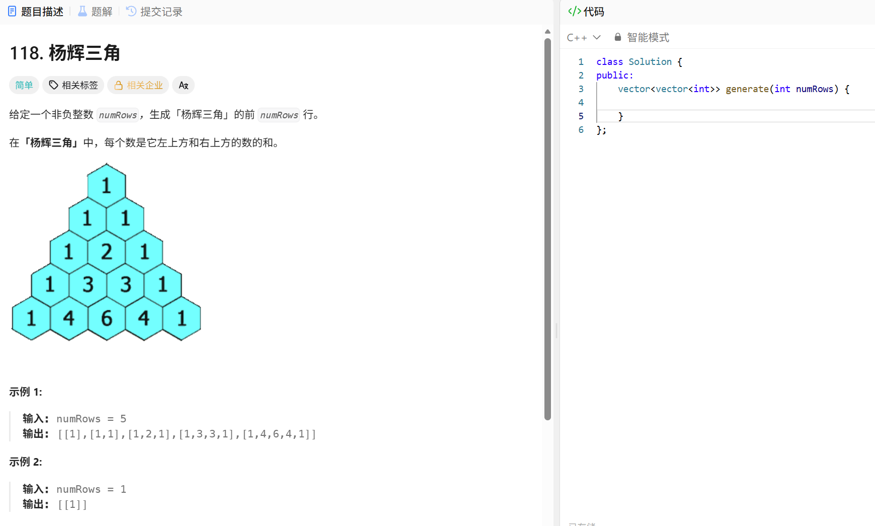Click the flask icon next to 题解

click(x=82, y=11)
